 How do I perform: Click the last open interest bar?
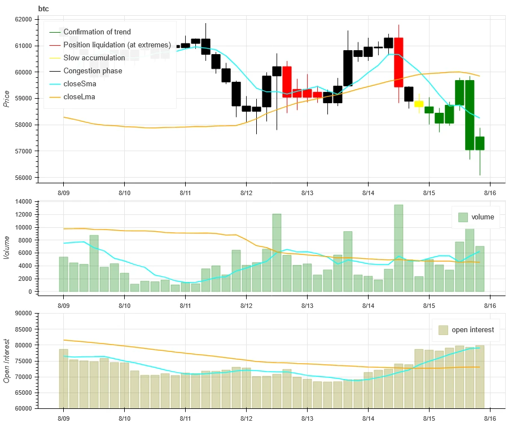coord(479,376)
